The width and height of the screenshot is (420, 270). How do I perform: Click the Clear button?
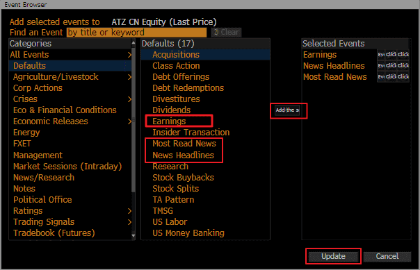click(x=226, y=33)
